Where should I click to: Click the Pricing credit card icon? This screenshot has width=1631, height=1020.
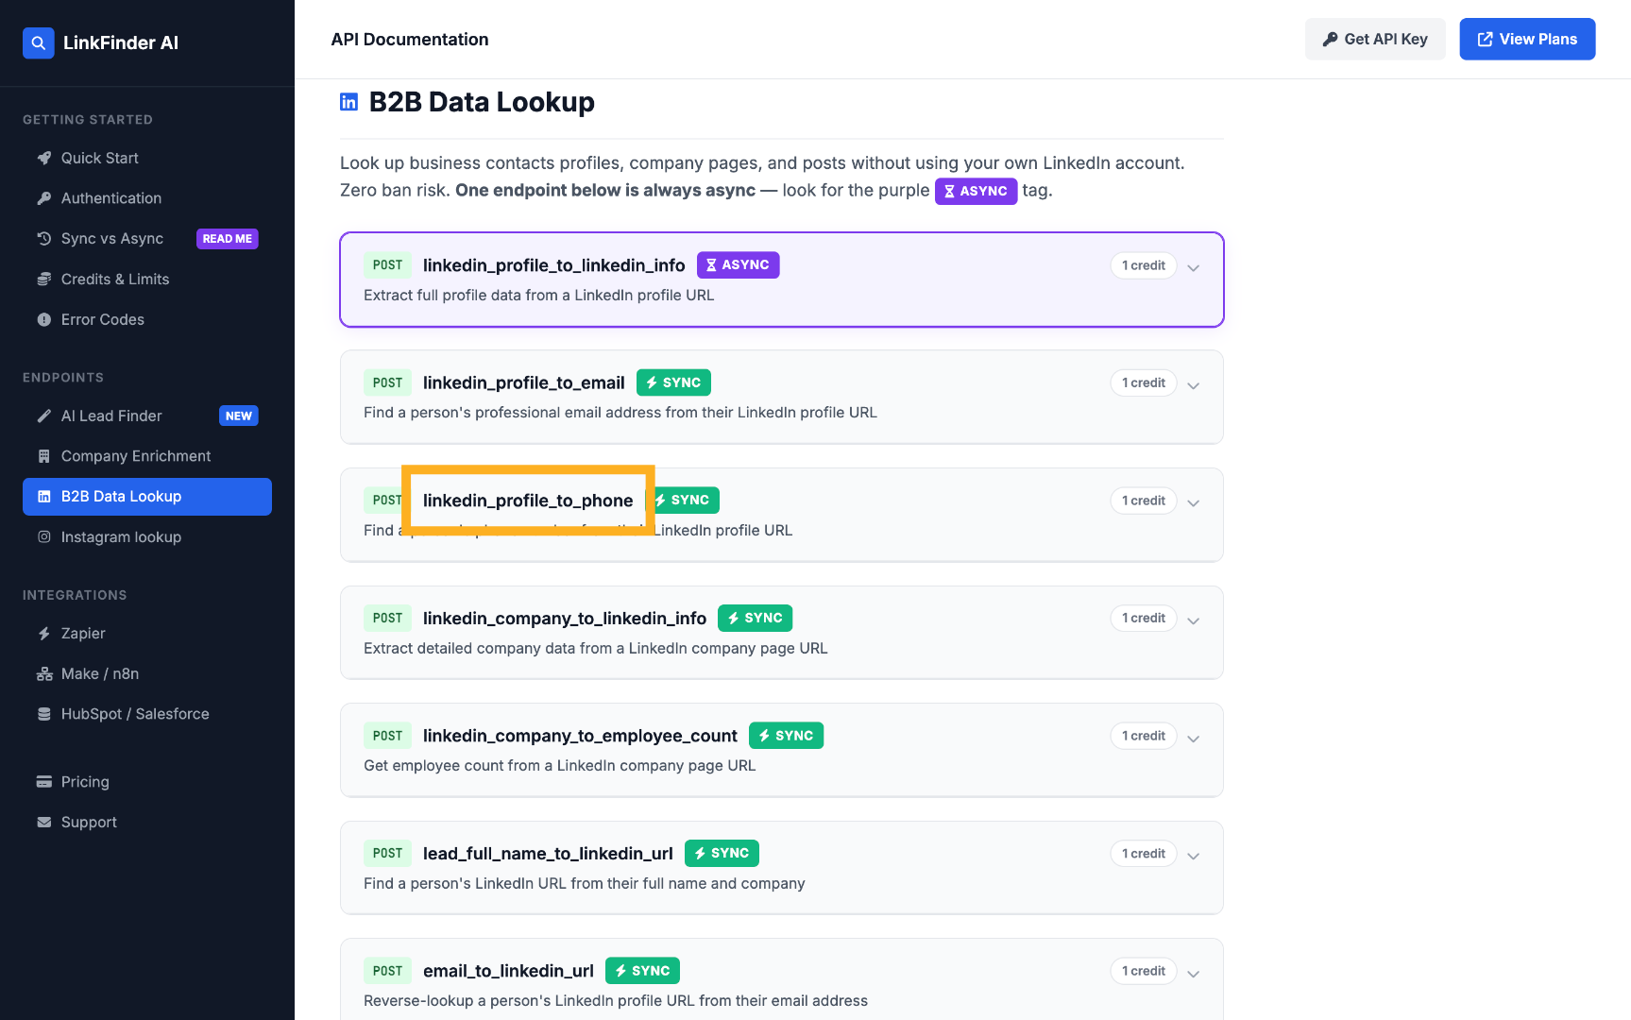pos(44,782)
